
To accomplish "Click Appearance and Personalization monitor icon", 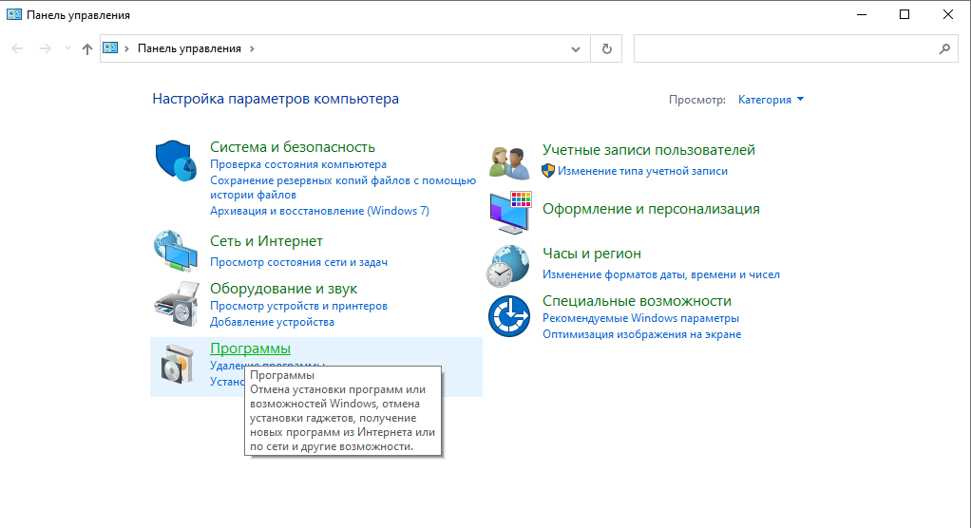I will (510, 213).
